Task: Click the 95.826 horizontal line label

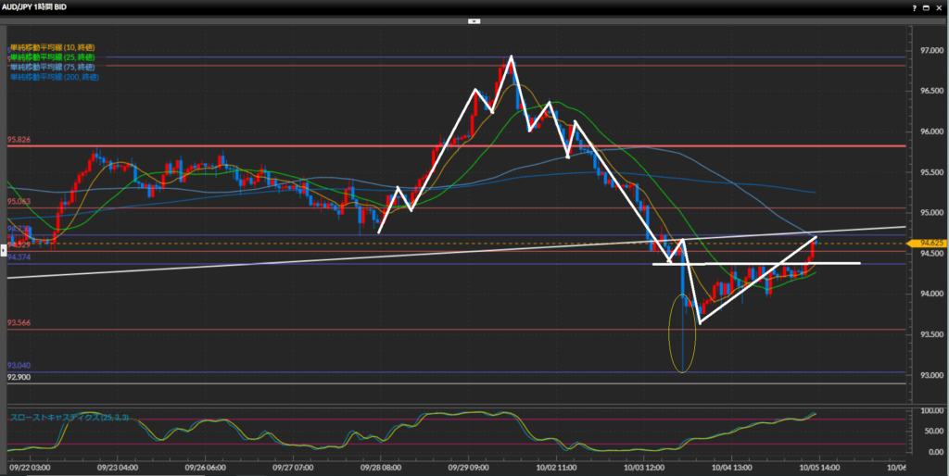Action: pos(19,140)
